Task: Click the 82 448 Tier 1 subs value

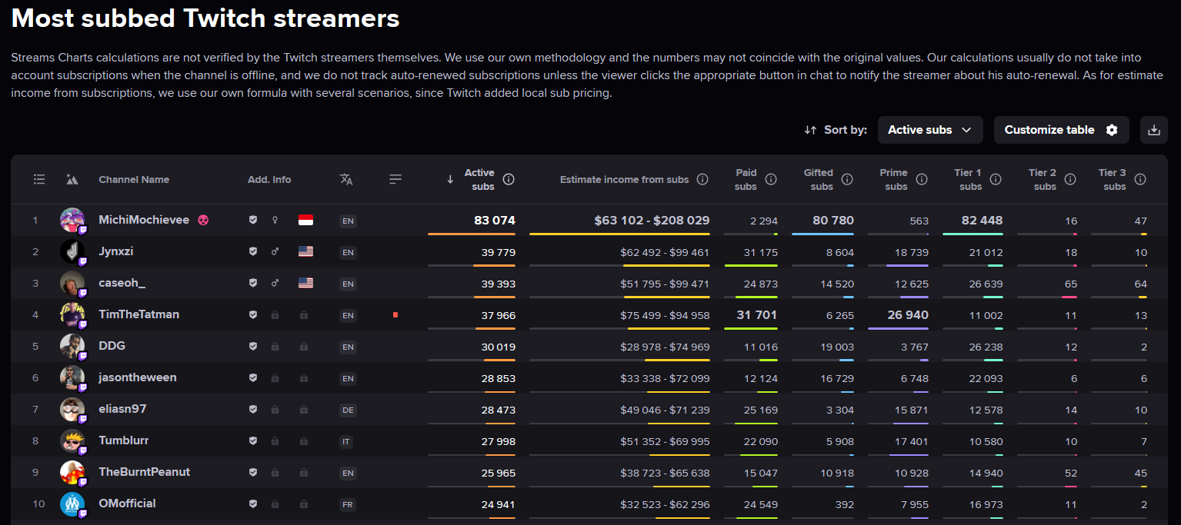Action: point(982,221)
